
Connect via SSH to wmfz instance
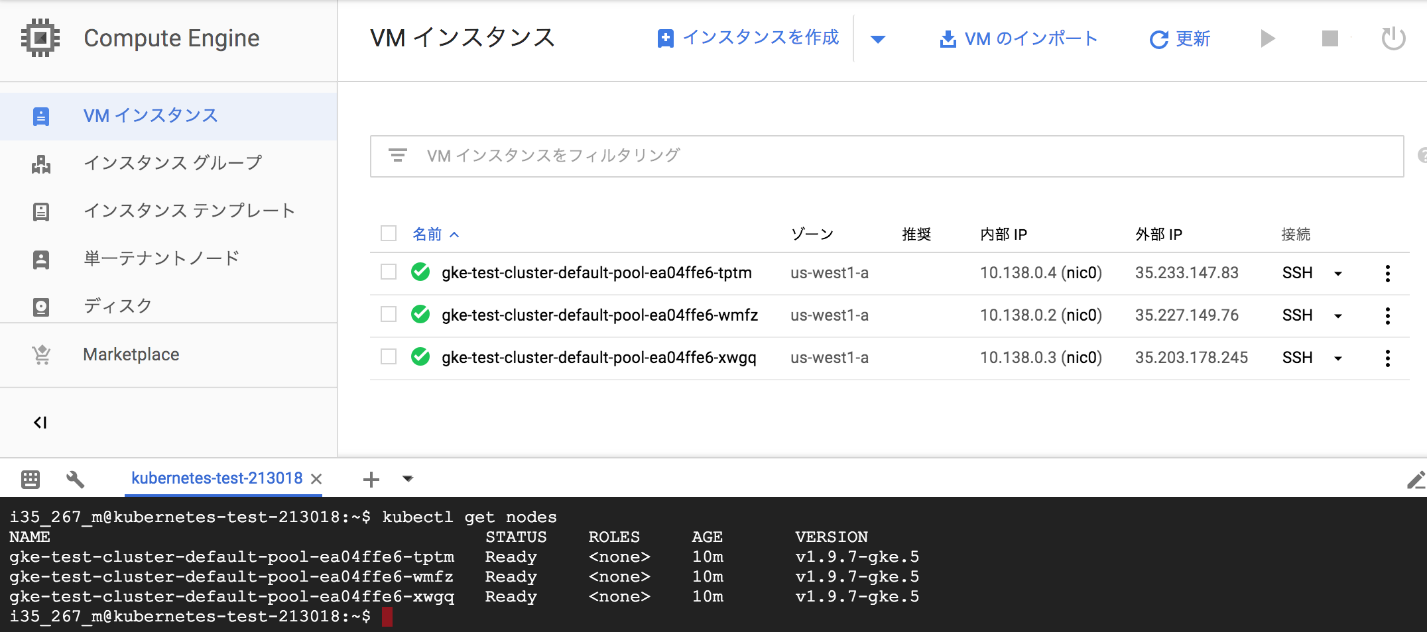tap(1297, 315)
